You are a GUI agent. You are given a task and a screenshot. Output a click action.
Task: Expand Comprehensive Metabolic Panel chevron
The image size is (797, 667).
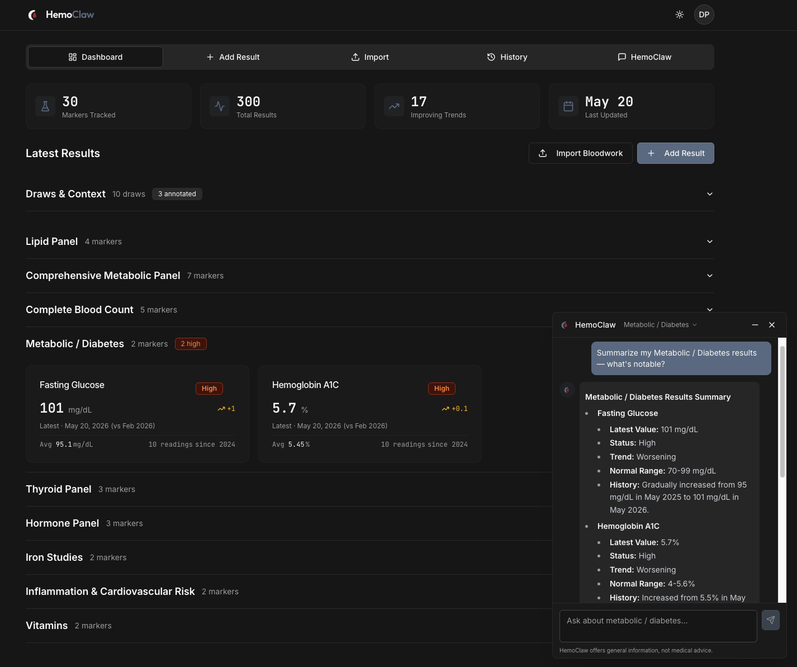(710, 276)
